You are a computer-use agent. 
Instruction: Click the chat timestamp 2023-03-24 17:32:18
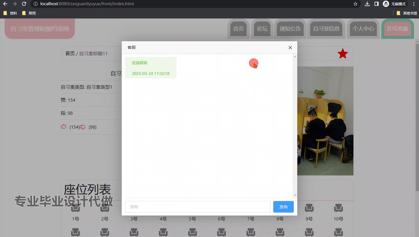pyautogui.click(x=151, y=73)
